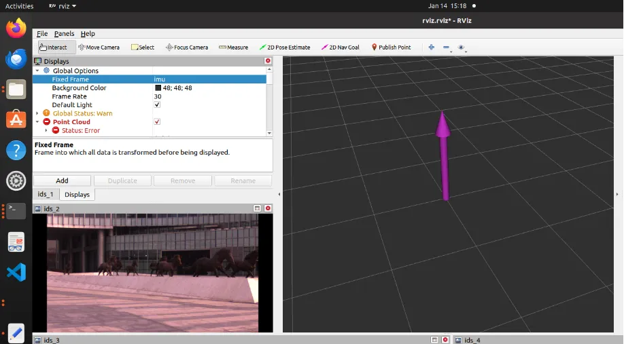The width and height of the screenshot is (624, 344).
Task: Toggle the Point Cloud display checkbox
Action: [157, 121]
